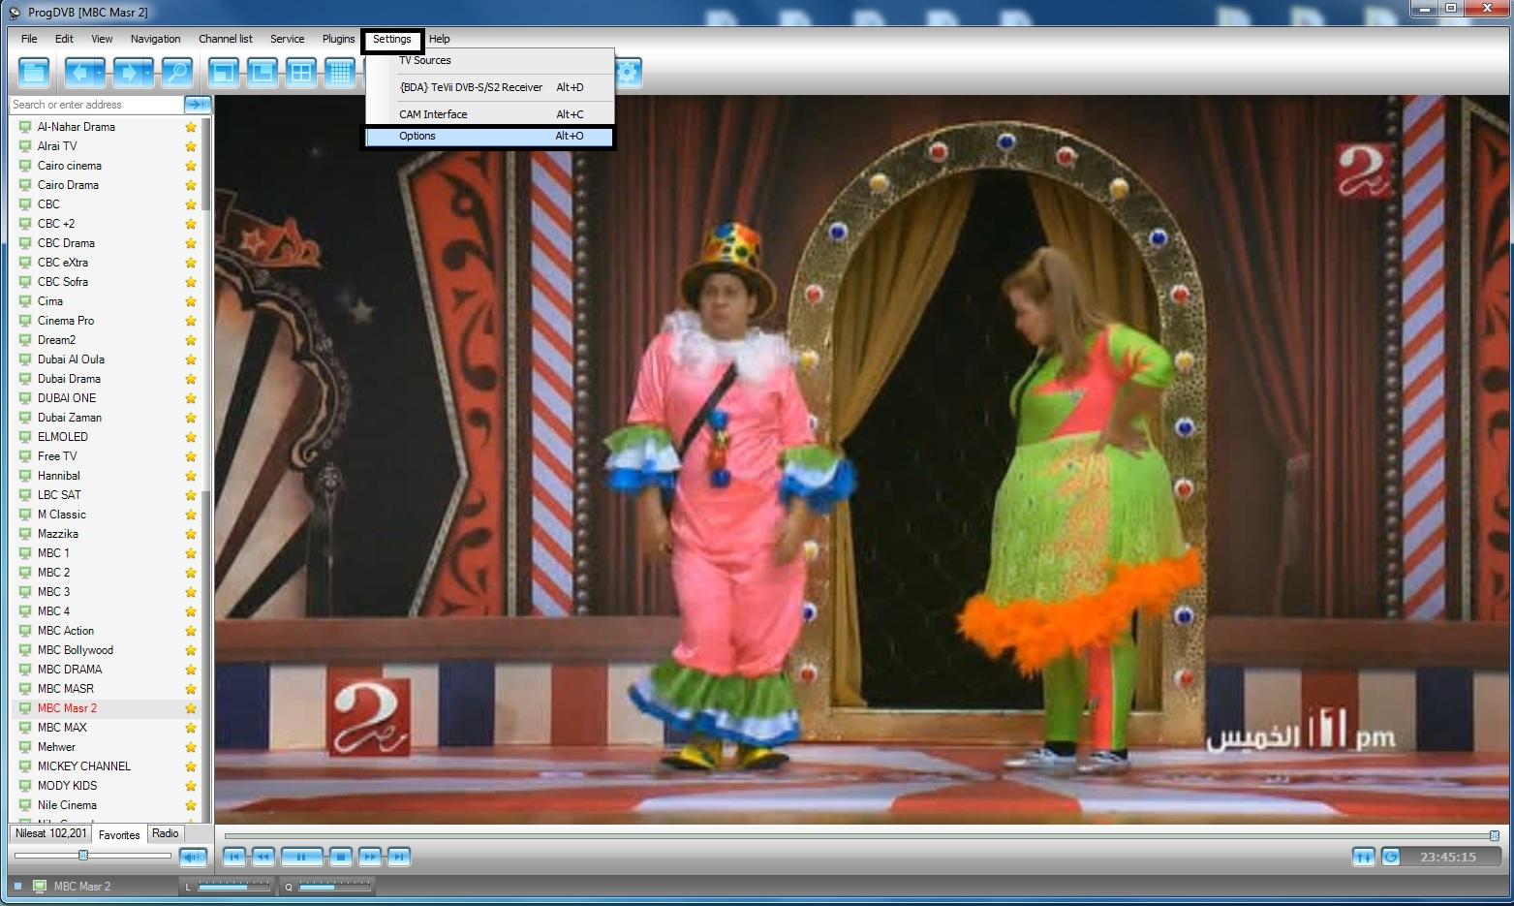Image resolution: width=1514 pixels, height=906 pixels.
Task: Click the channel list vertical scrollbar
Action: 206,470
